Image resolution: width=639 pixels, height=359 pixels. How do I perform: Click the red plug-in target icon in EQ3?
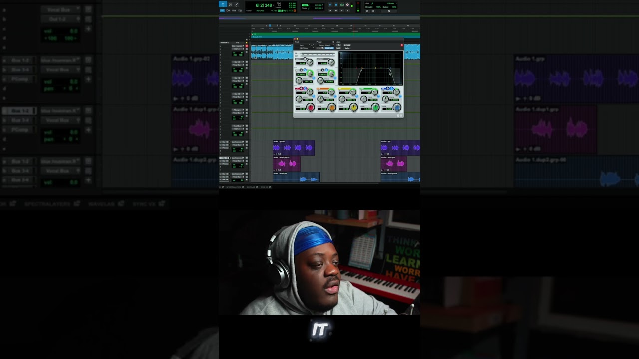[402, 45]
